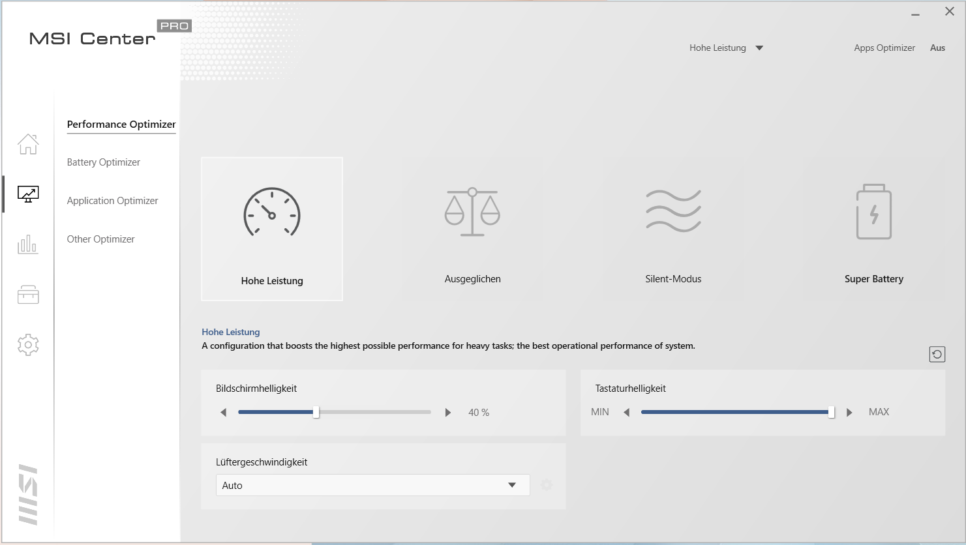The width and height of the screenshot is (966, 545).
Task: Switch to Application Optimizer tab
Action: [112, 201]
